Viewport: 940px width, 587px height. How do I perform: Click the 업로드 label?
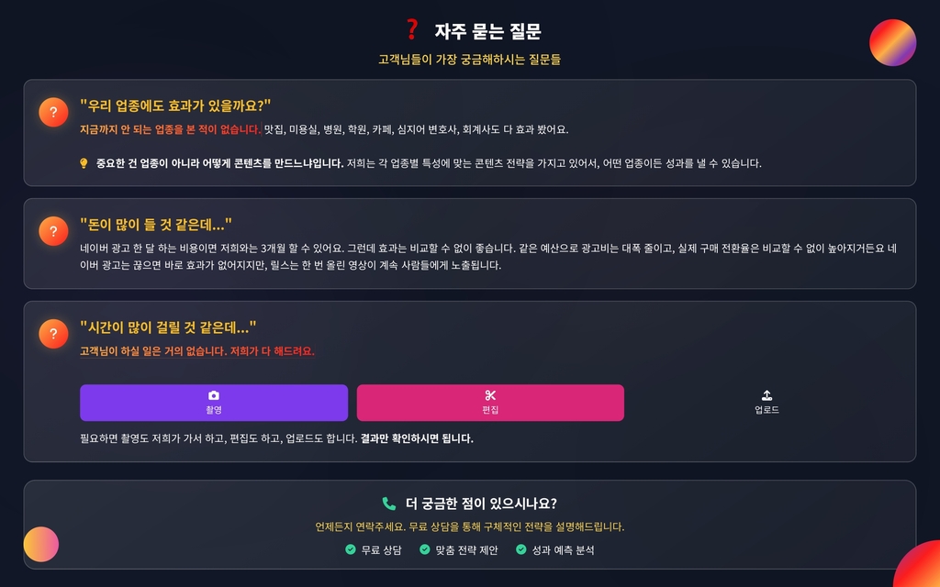767,410
